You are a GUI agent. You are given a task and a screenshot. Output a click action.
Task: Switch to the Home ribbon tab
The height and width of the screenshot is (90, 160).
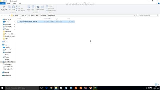tap(8, 3)
